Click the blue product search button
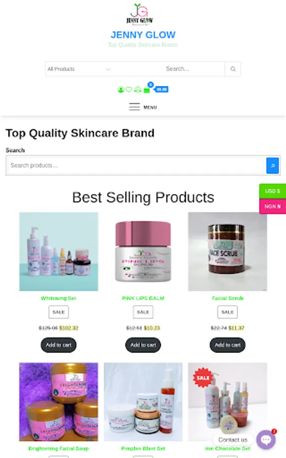 (x=273, y=165)
